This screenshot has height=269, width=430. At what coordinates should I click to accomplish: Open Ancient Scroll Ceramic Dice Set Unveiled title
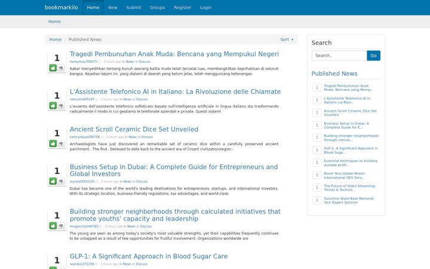(134, 129)
